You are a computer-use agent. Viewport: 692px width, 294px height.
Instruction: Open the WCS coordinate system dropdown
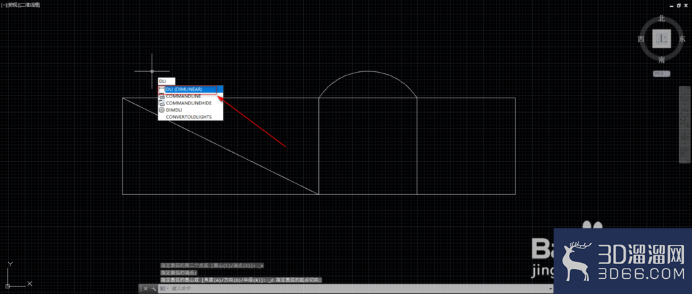(662, 73)
